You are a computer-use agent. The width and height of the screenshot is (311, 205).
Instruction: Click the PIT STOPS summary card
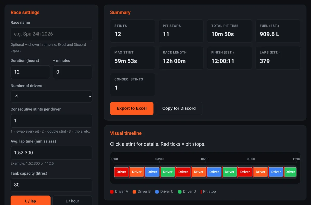(181, 31)
